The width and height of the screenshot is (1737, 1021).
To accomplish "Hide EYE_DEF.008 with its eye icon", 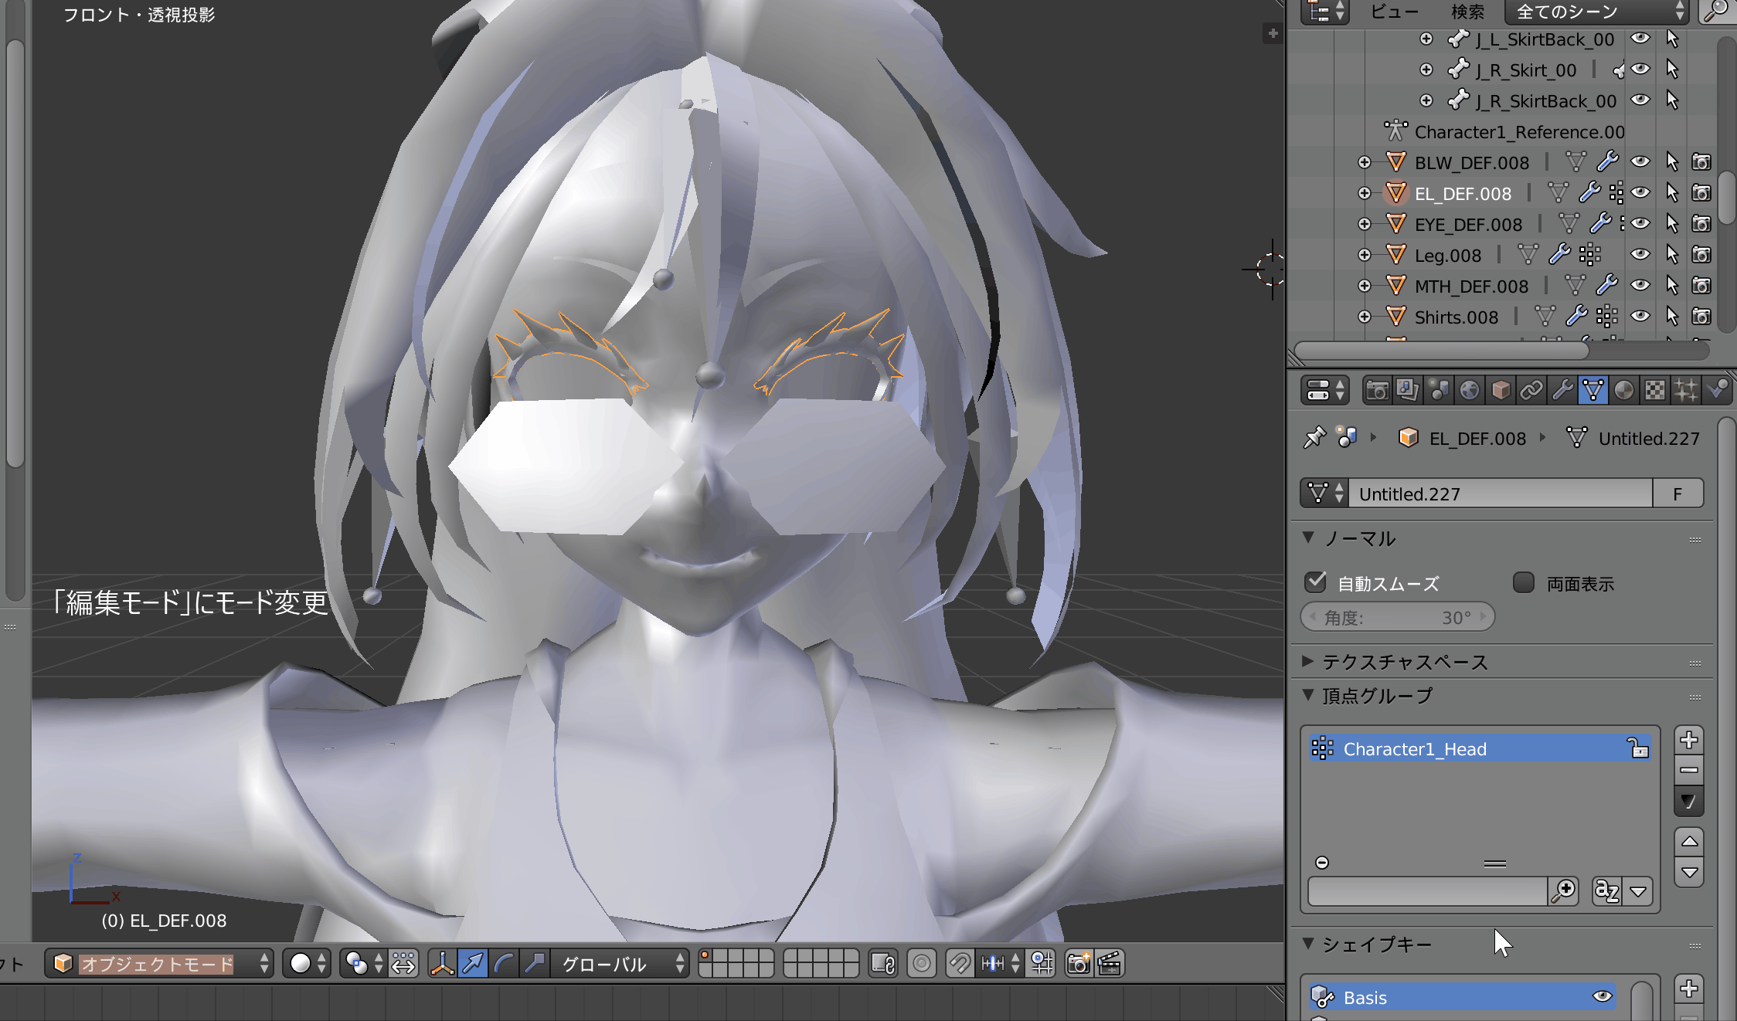I will (x=1640, y=224).
